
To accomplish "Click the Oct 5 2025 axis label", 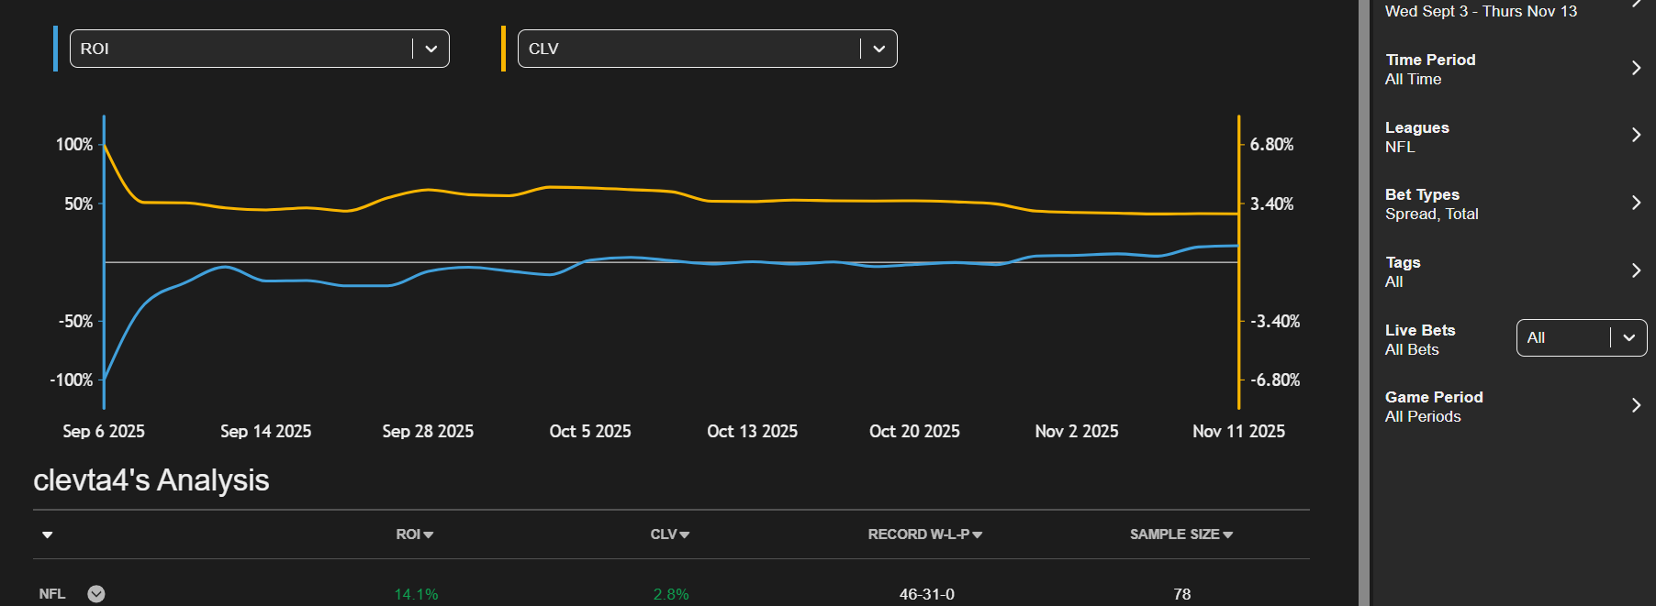I will (x=589, y=431).
